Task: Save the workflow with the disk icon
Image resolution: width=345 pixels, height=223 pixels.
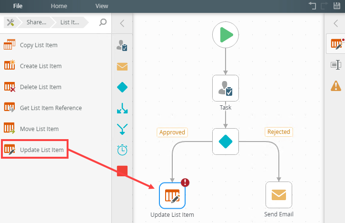Action: (336, 6)
